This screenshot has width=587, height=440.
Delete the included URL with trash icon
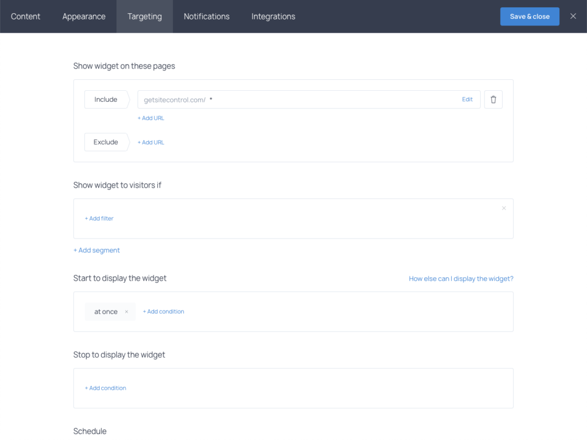[x=493, y=100]
